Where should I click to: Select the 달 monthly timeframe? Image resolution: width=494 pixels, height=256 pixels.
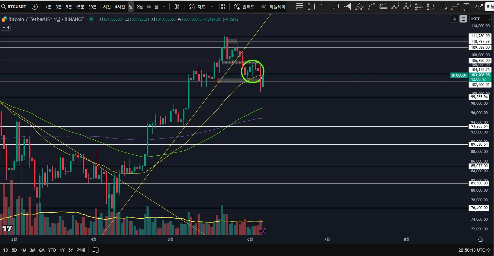[x=157, y=7]
